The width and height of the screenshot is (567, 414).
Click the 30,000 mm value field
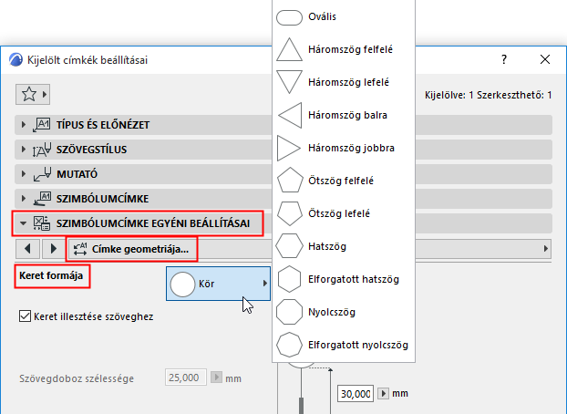(355, 393)
